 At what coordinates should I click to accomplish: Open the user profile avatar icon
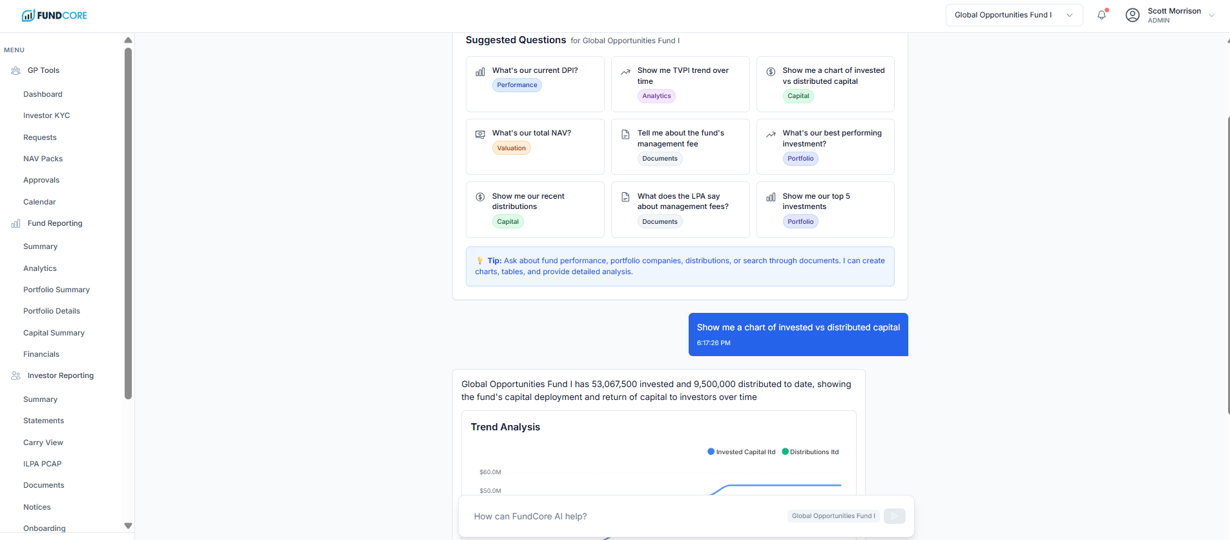1132,15
